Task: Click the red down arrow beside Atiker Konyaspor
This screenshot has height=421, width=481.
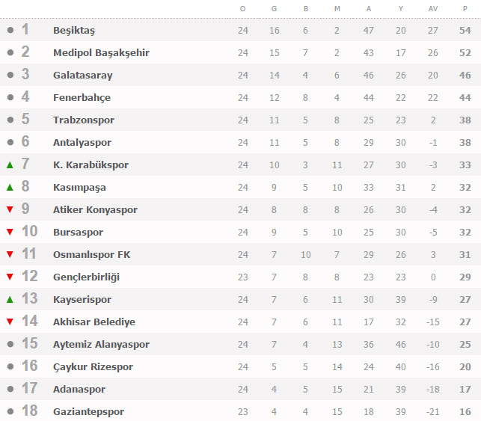Action: click(10, 209)
